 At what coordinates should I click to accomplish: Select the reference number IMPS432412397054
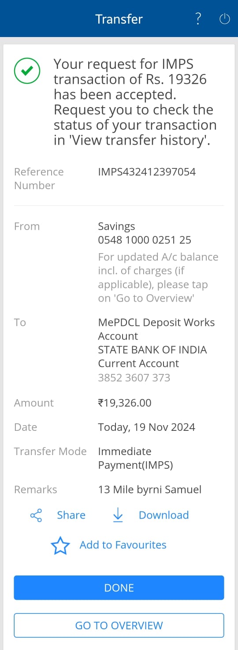147,172
